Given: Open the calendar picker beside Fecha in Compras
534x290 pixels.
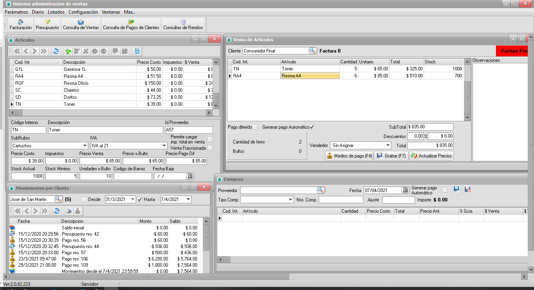Looking at the screenshot, I should tap(405, 190).
